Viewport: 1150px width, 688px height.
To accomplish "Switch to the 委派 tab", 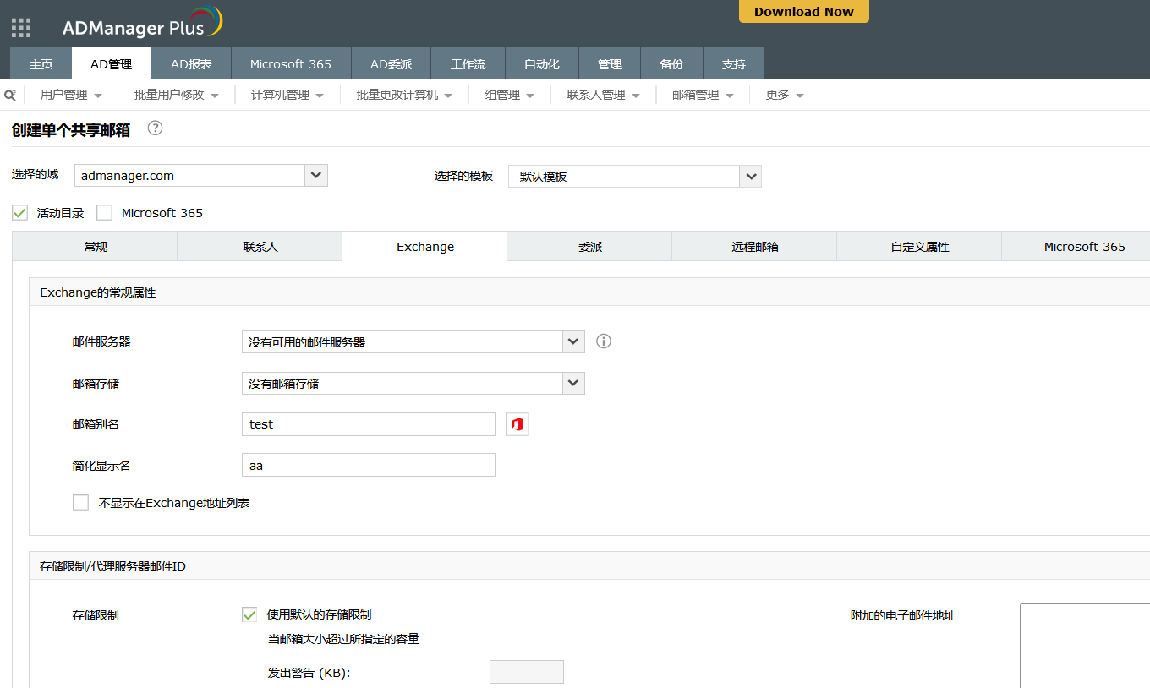I will [x=589, y=247].
